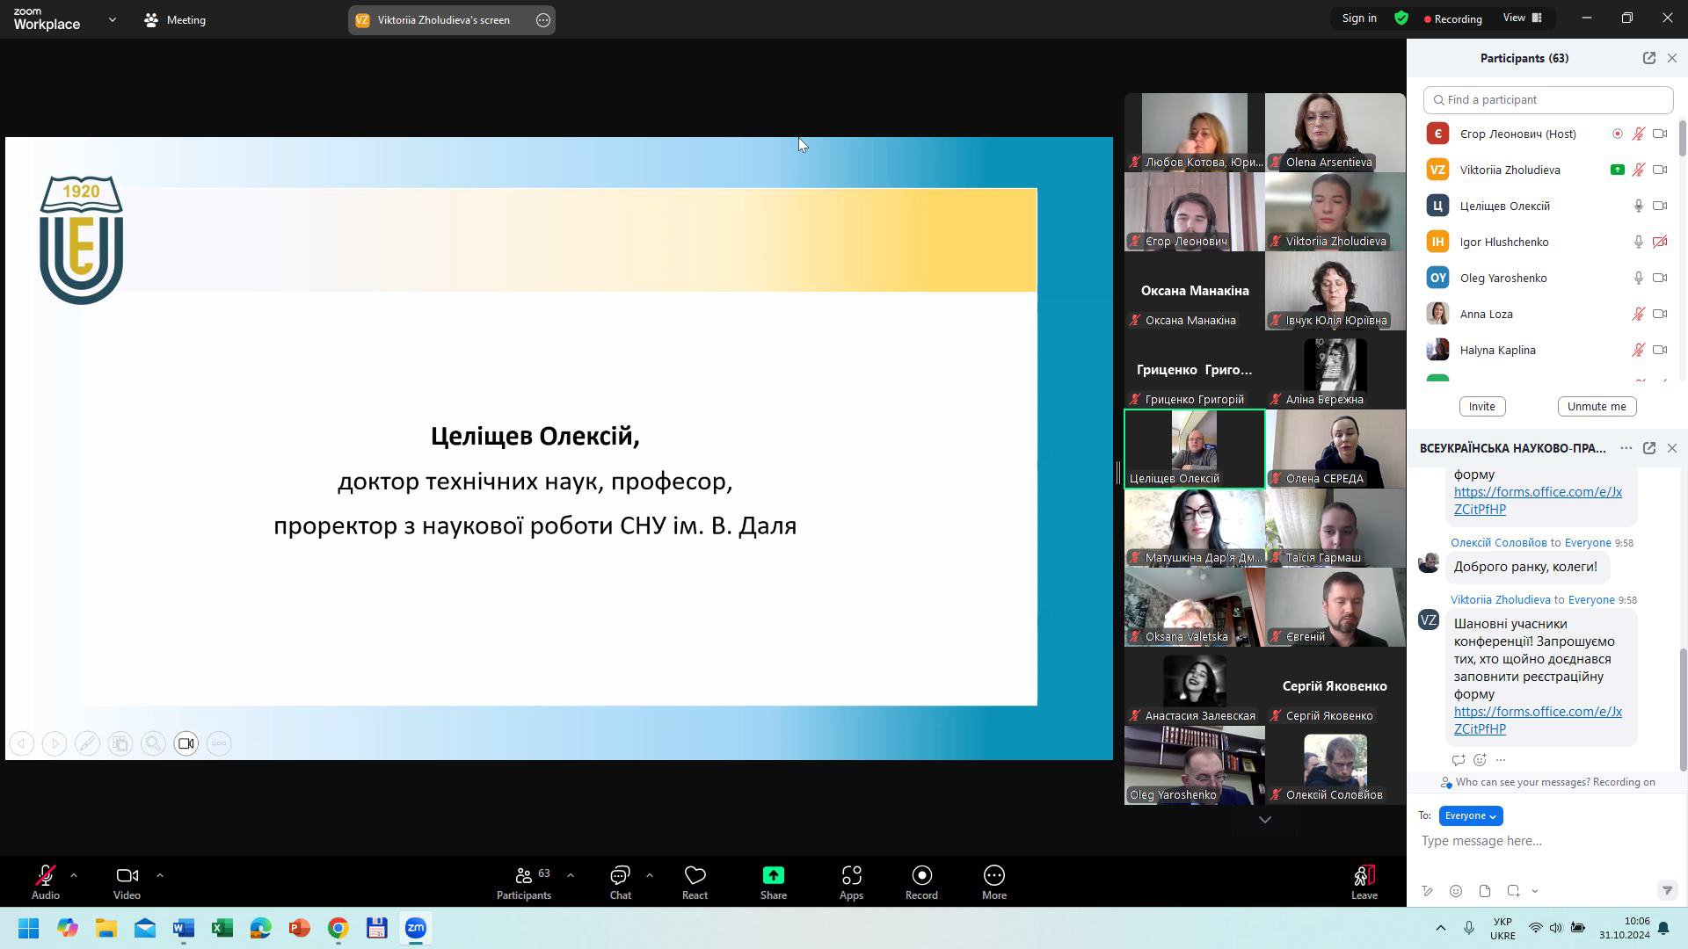Image resolution: width=1688 pixels, height=949 pixels.
Task: Expand participants options arrow
Action: 571,875
